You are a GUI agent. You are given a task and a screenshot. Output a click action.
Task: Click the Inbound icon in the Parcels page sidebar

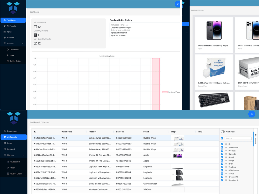tap(5, 149)
